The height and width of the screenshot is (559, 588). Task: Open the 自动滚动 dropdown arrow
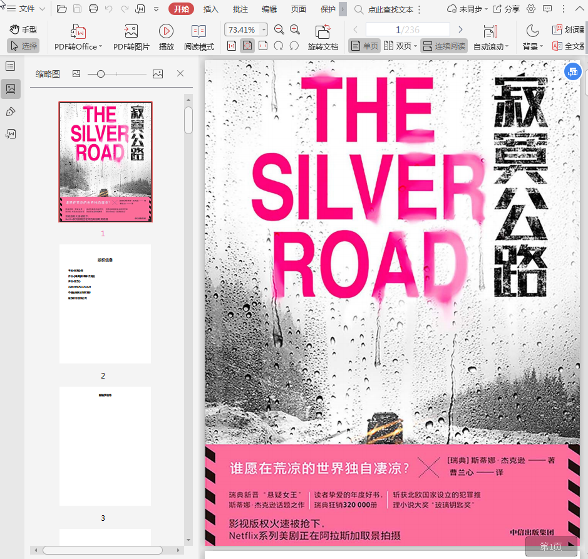point(507,46)
